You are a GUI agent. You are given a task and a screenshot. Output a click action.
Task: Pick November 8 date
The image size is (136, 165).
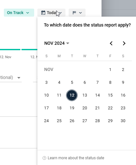click(x=110, y=82)
